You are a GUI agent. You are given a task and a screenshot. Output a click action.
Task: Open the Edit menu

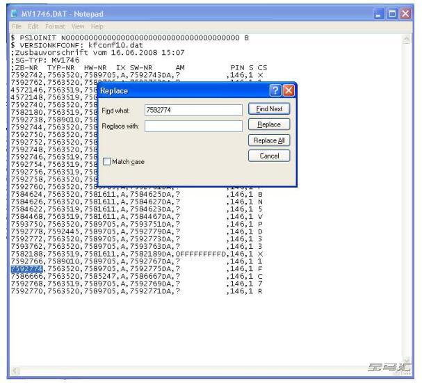[33, 26]
